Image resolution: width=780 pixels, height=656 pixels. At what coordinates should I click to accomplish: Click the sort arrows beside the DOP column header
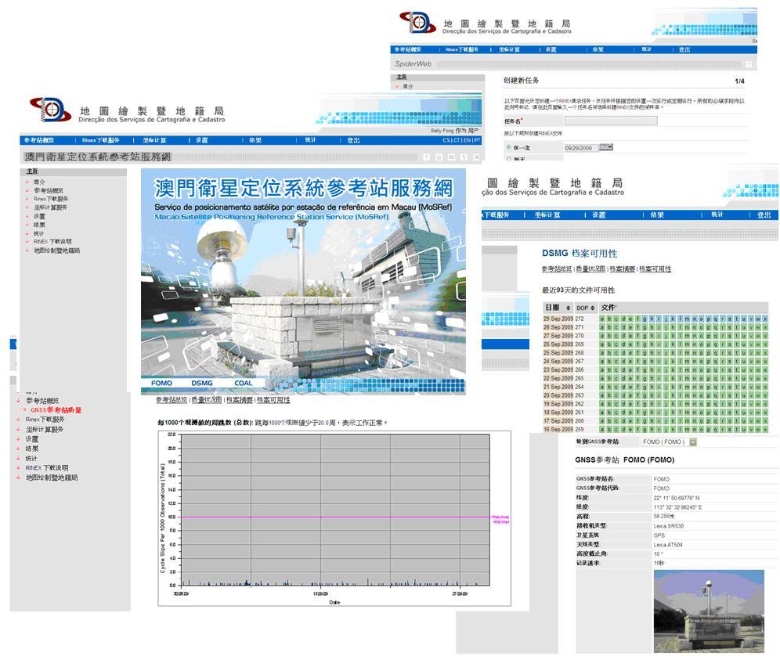[593, 308]
